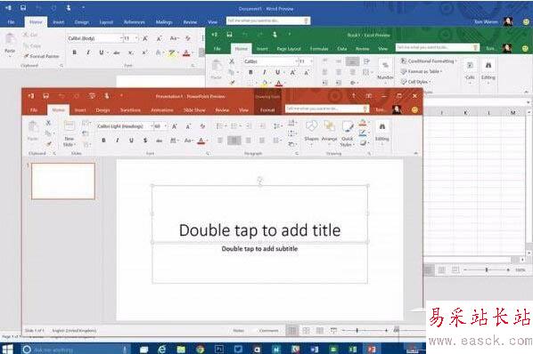Click Italic in the PowerPoint ribbon
The image size is (533, 354).
118,140
